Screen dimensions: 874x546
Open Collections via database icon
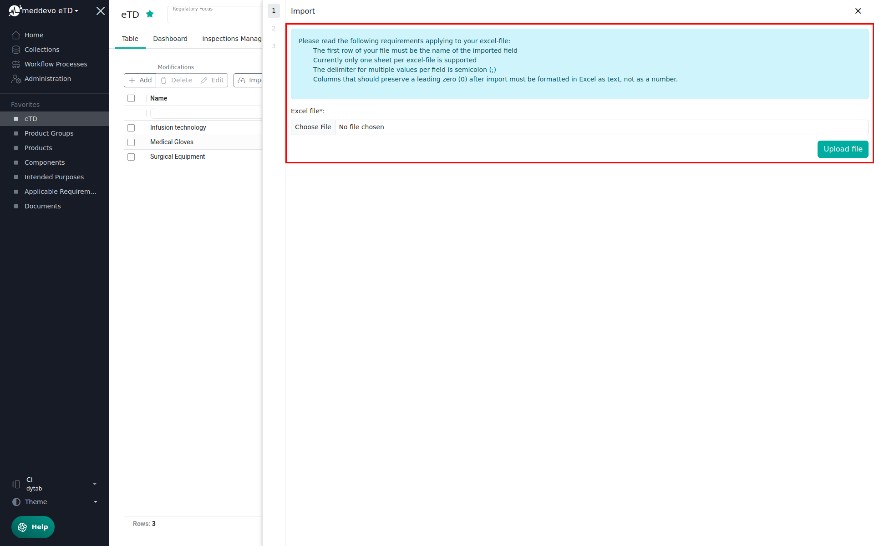(16, 50)
